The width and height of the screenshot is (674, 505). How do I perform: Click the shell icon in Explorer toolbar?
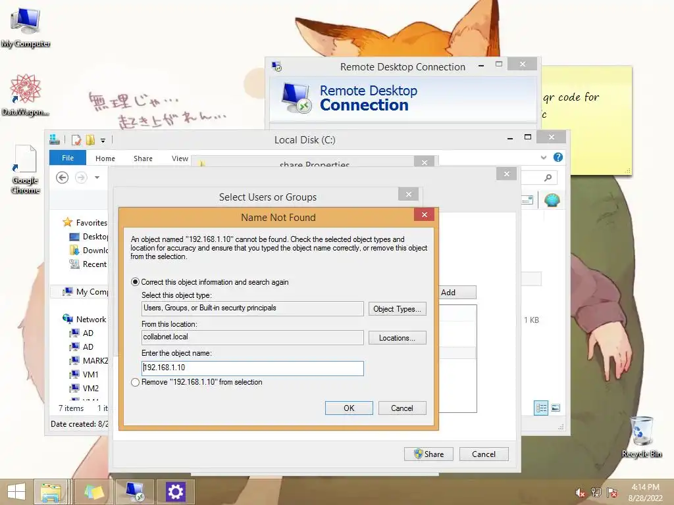(x=552, y=200)
